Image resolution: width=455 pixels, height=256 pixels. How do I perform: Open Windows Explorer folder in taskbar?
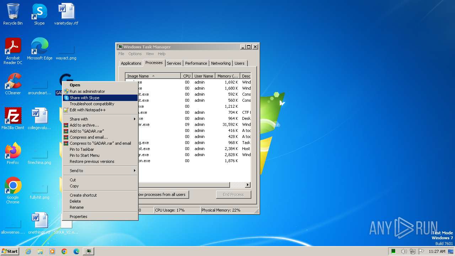[x=40, y=251]
